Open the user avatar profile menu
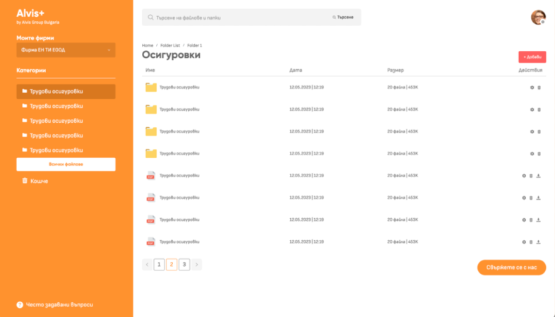This screenshot has height=317, width=555. pos(538,18)
